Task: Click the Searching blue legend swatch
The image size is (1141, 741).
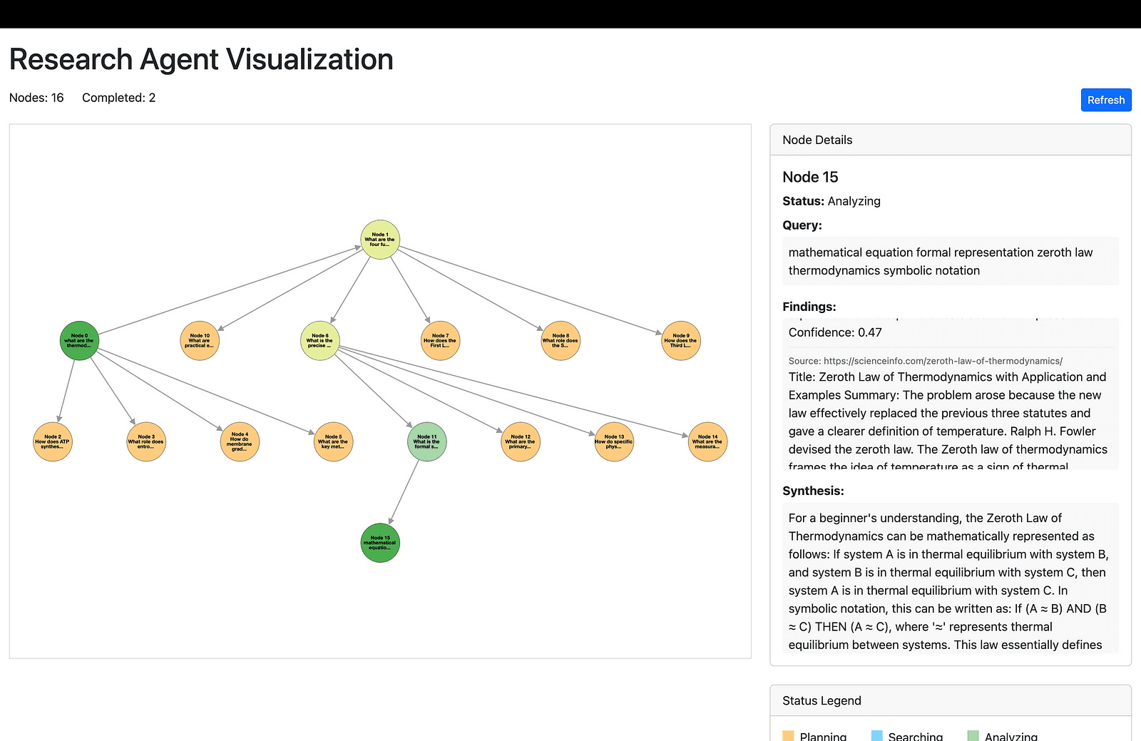Action: (x=877, y=736)
